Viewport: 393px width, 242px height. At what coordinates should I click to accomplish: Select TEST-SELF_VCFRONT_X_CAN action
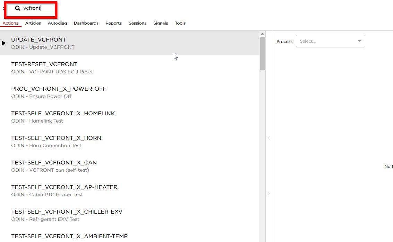[130, 166]
